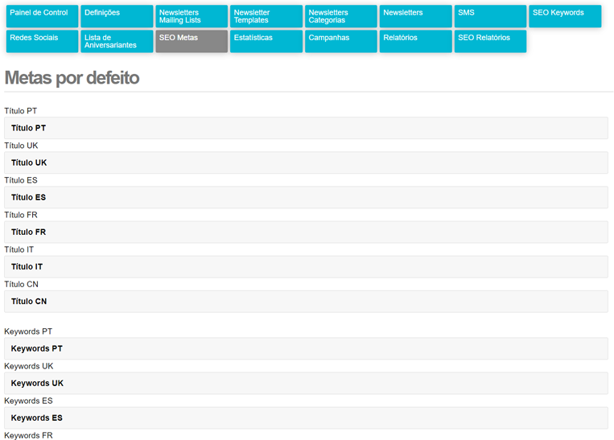Focus the Título UK text field
Viewport: 614px width, 440px height.
click(306, 163)
